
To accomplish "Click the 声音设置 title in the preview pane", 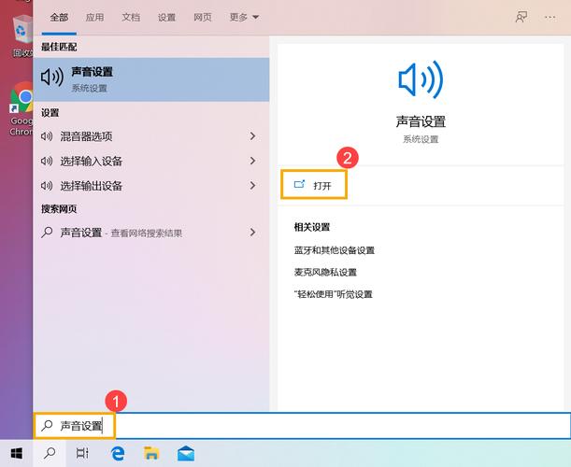I will (x=421, y=121).
